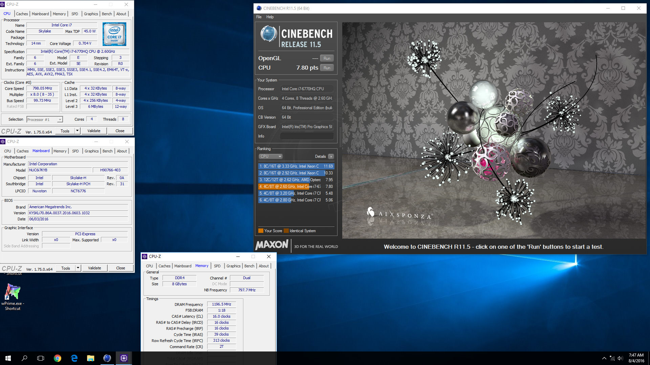Open Task View on taskbar
Viewport: 650px width, 365px height.
[x=41, y=358]
